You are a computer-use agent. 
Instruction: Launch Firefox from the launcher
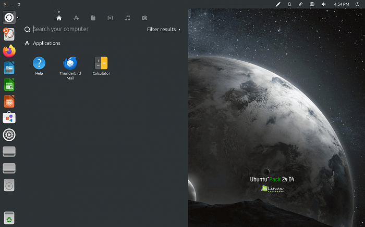click(9, 51)
